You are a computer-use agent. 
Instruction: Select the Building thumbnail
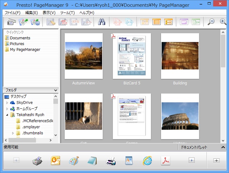[x=180, y=56]
